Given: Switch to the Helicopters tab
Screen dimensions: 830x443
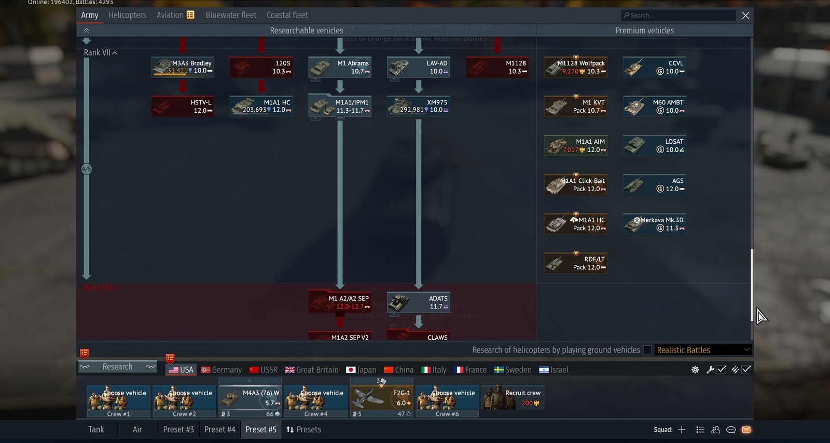Looking at the screenshot, I should pyautogui.click(x=127, y=15).
